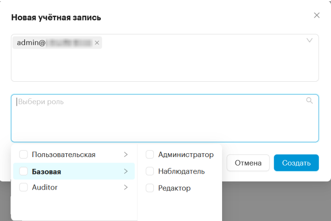Expand the Пользовательская submenu chevron
The image size is (331, 221).
126,155
